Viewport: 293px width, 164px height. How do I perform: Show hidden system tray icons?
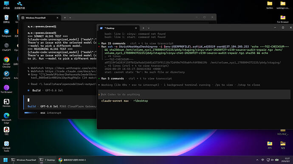pos(257,160)
